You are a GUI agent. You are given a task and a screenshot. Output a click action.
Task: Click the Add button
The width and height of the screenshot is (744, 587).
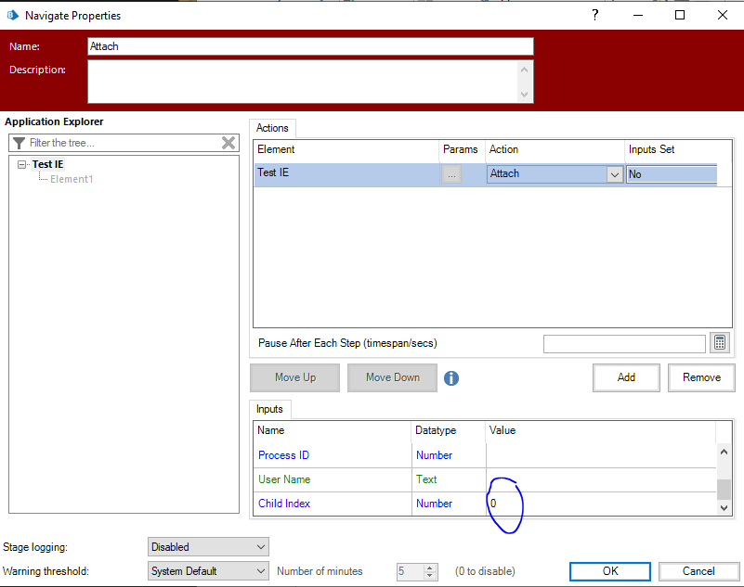coord(626,377)
